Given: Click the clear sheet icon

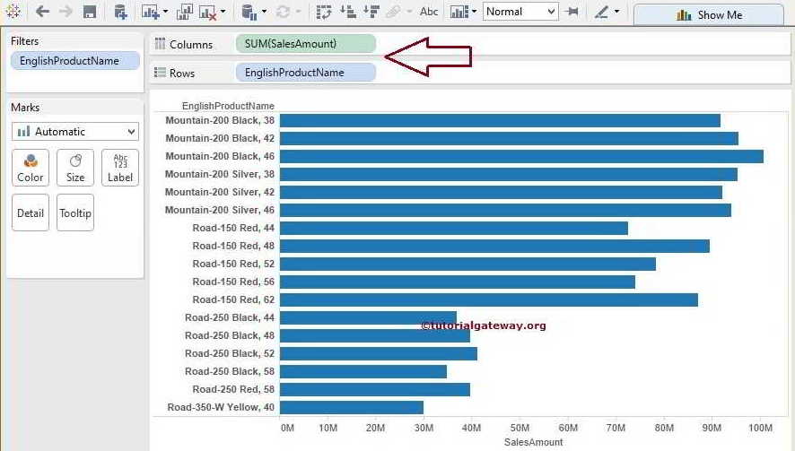Looking at the screenshot, I should click(x=208, y=13).
